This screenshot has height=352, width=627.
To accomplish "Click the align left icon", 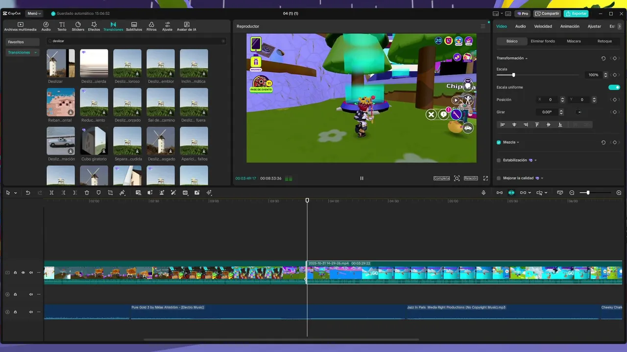I will point(503,125).
